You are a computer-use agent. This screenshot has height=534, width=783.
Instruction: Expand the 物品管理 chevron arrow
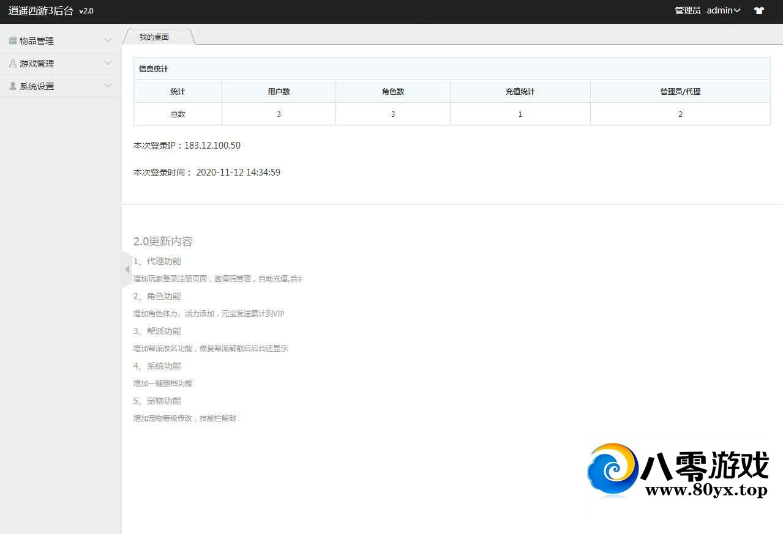click(x=108, y=41)
